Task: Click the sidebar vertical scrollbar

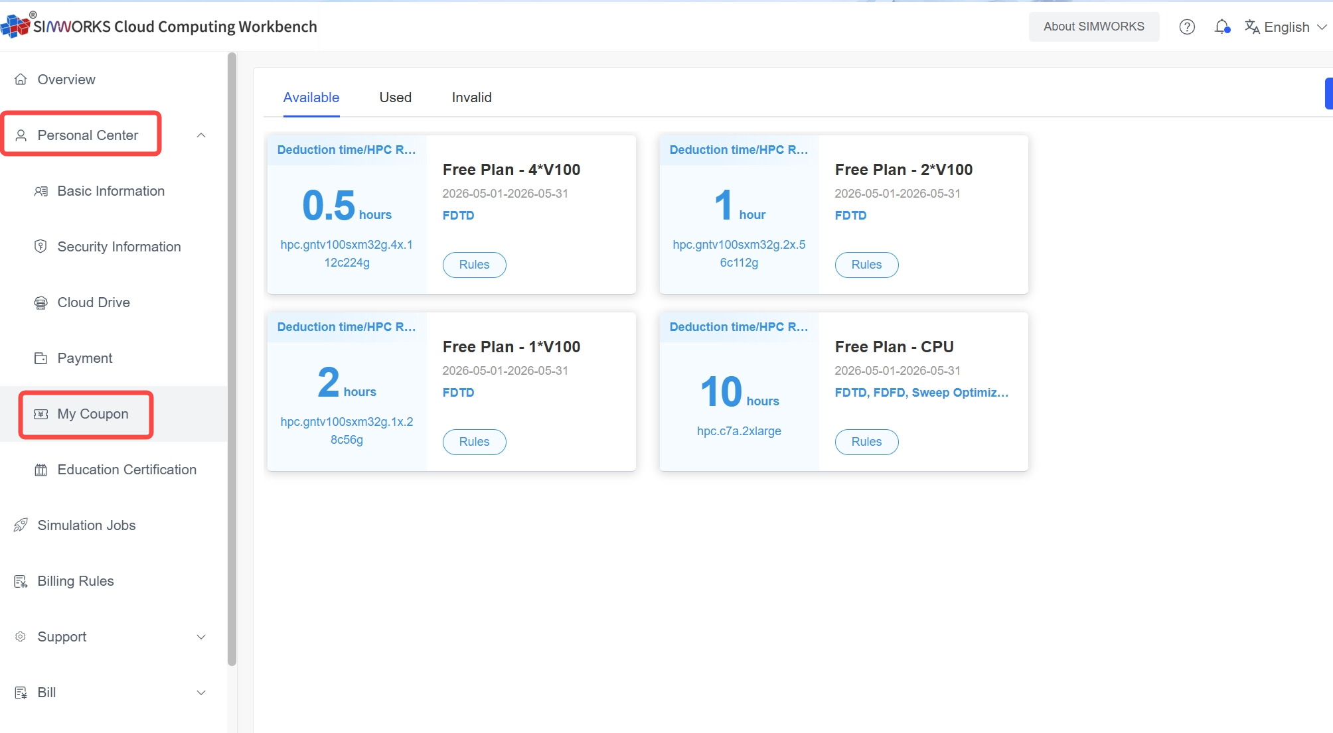Action: coord(232,358)
